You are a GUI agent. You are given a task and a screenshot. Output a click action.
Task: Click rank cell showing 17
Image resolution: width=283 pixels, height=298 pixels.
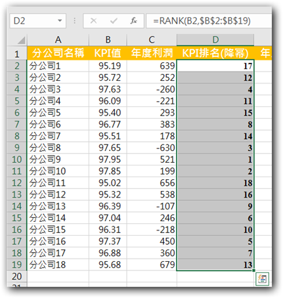[x=215, y=66]
